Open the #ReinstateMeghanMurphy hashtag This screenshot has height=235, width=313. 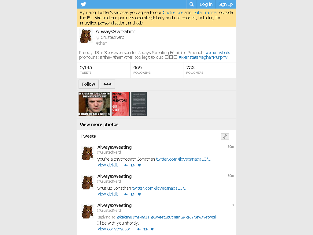click(203, 57)
